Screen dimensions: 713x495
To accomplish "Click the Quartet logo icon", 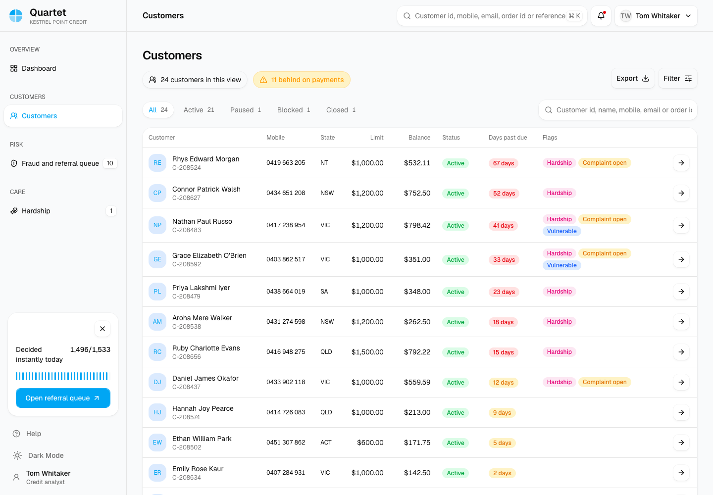I will click(16, 16).
